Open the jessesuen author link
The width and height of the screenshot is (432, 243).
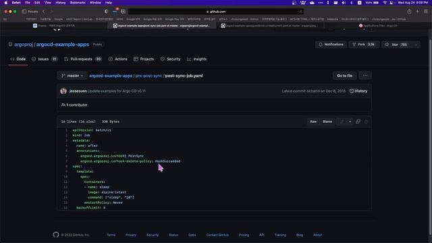point(78,91)
